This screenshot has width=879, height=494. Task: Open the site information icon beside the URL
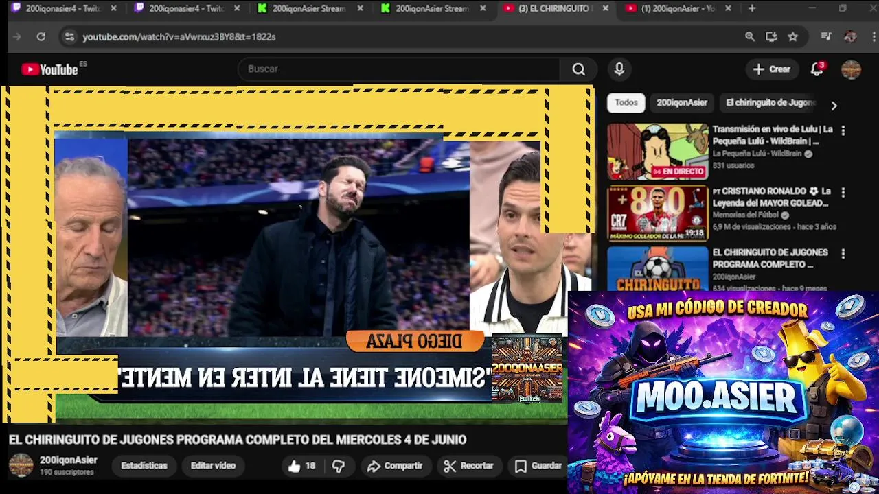tap(69, 37)
